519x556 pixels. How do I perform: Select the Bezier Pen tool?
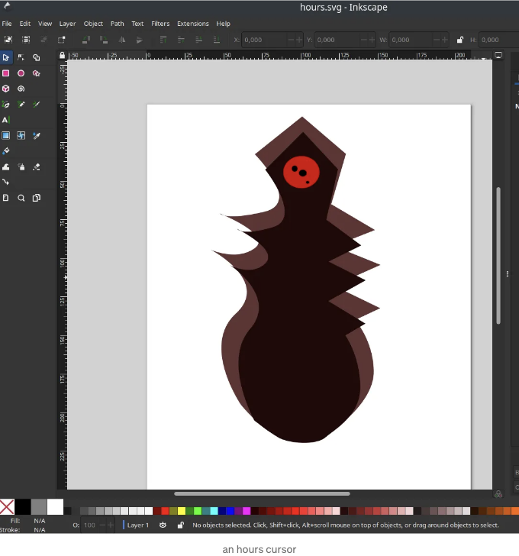[x=6, y=104]
